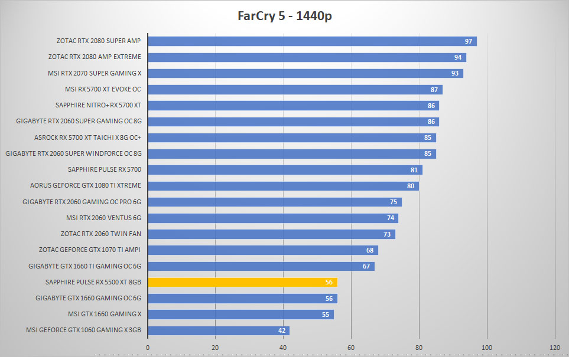Click the MSI RTX 2070 SUPER GAMING X label

click(95, 73)
